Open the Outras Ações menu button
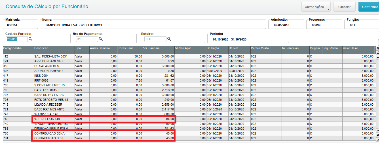The height and width of the screenshot is (143, 380). pyautogui.click(x=316, y=7)
